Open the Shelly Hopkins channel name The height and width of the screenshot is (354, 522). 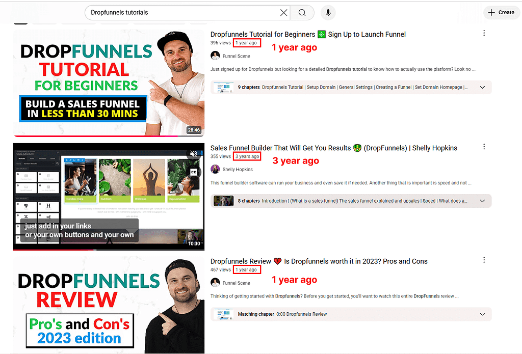point(238,169)
